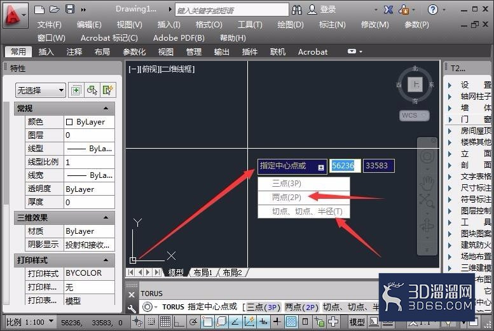Collapse the 三维效果 properties section
This screenshot has width=494, height=331.
(106, 218)
